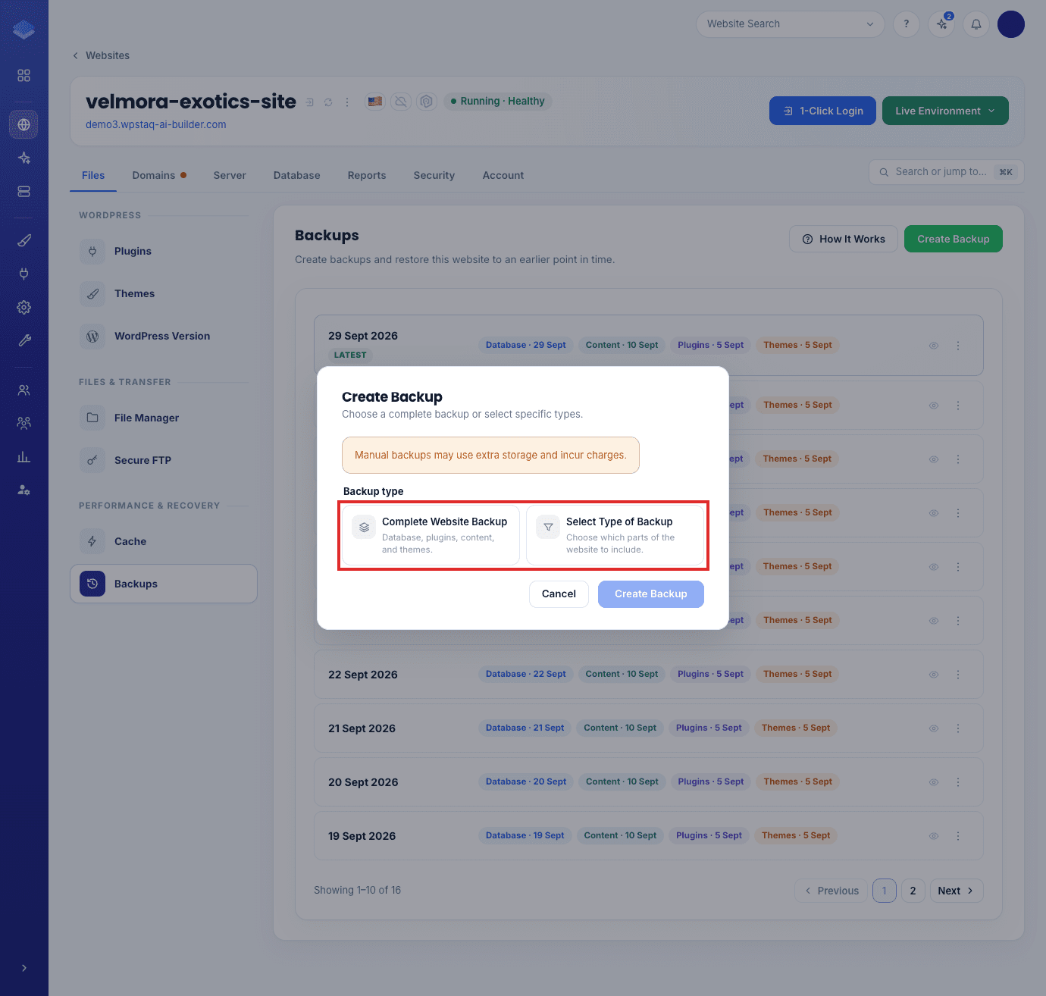The height and width of the screenshot is (996, 1046).
Task: Open the Website Search dropdown
Action: click(x=790, y=24)
